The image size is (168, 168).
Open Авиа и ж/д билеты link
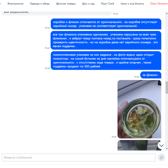point(132,4)
